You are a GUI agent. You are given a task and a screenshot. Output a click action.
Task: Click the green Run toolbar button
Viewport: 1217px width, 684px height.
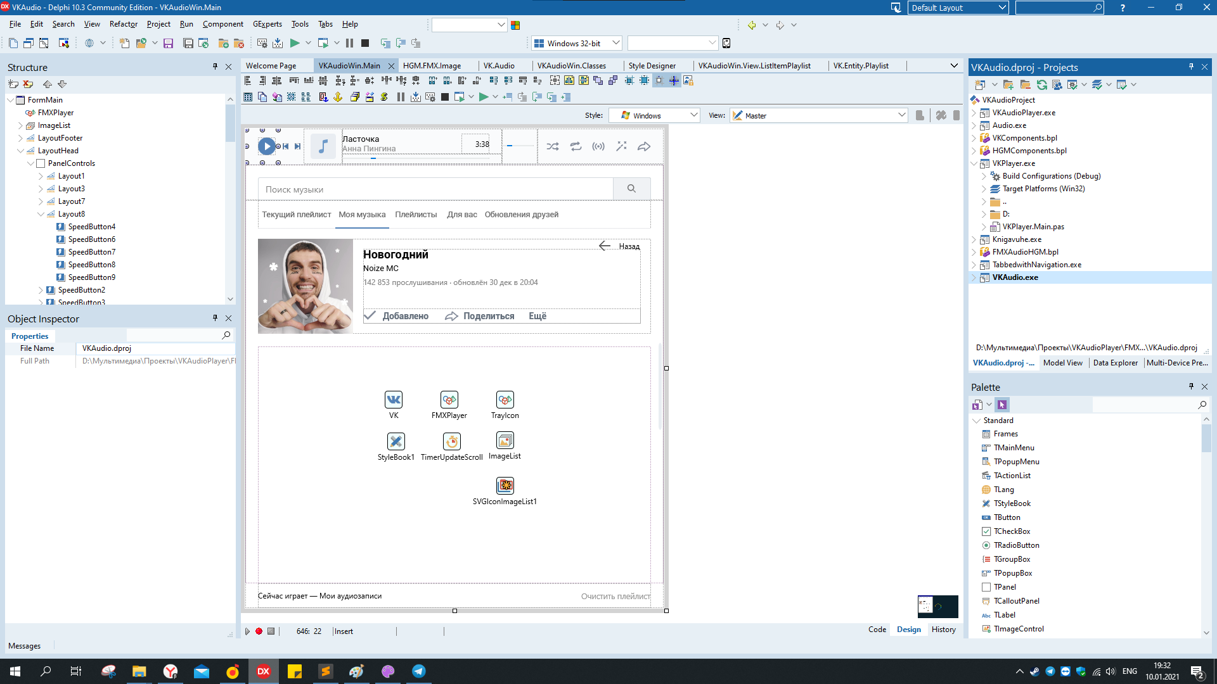pos(295,44)
